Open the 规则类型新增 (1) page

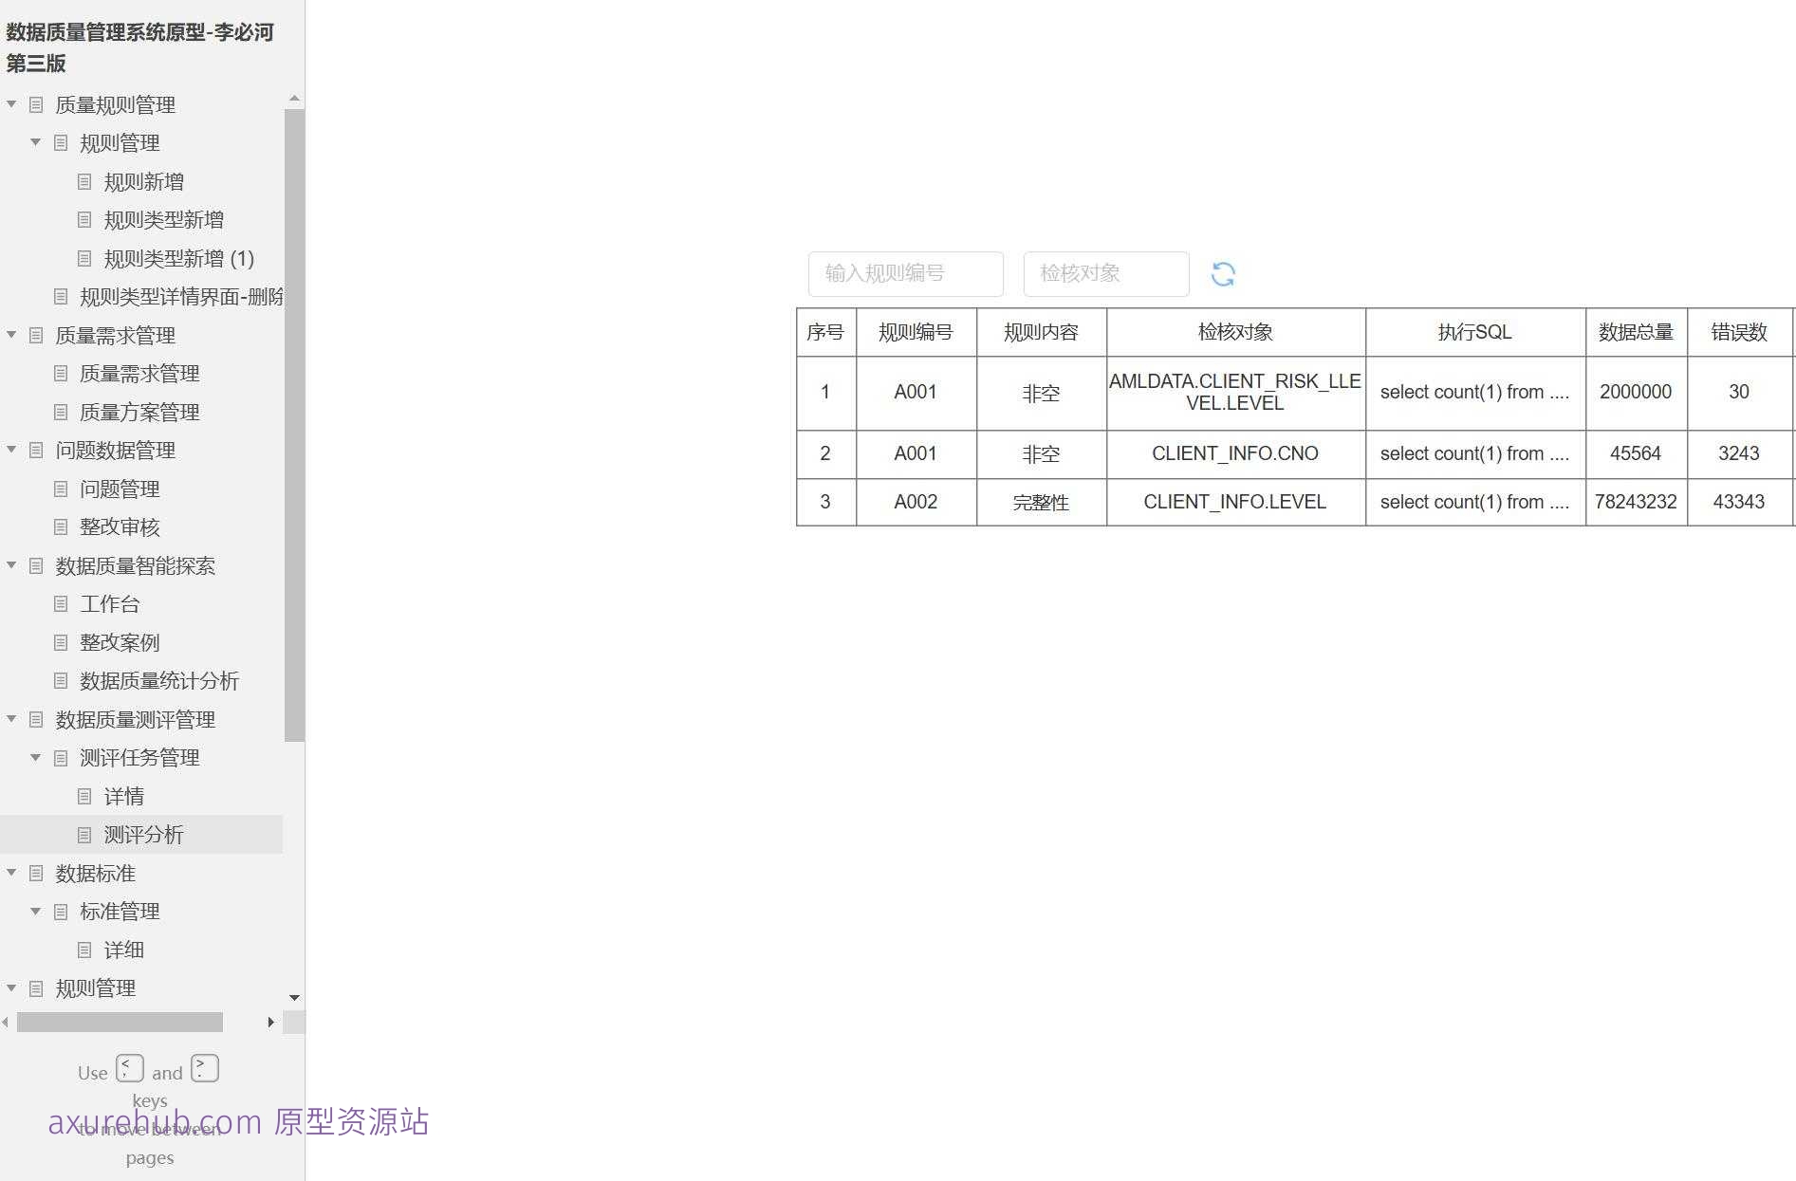click(176, 258)
